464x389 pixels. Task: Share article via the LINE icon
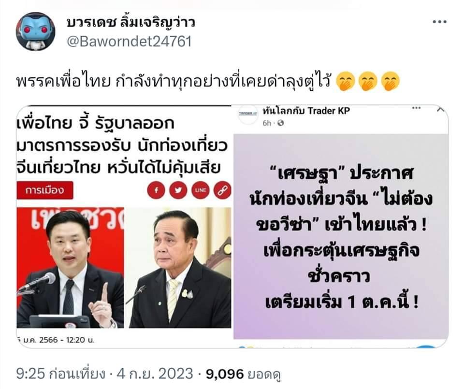pyautogui.click(x=200, y=190)
